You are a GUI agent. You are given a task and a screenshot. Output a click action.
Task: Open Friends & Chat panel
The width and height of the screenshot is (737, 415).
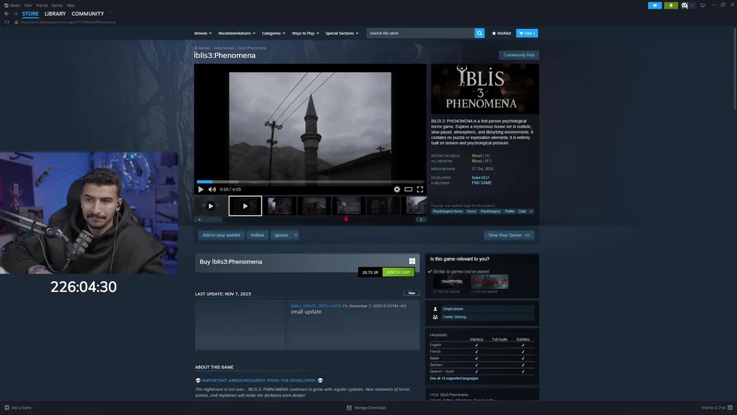[x=716, y=408]
